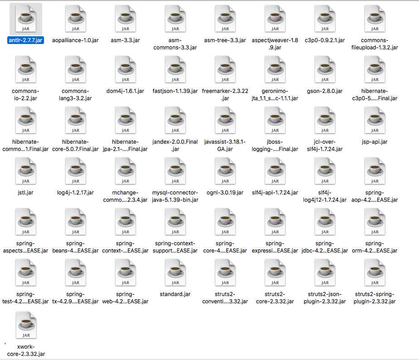Image resolution: width=419 pixels, height=360 pixels.
Task: Click the hibernate-commo...1.Final.jar filename
Action: point(25,146)
